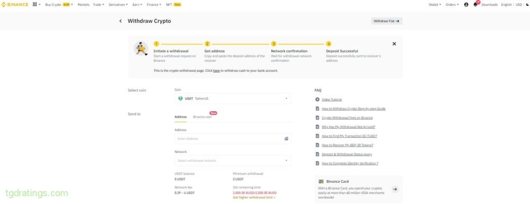Switch to the Binance user tab

pos(202,117)
